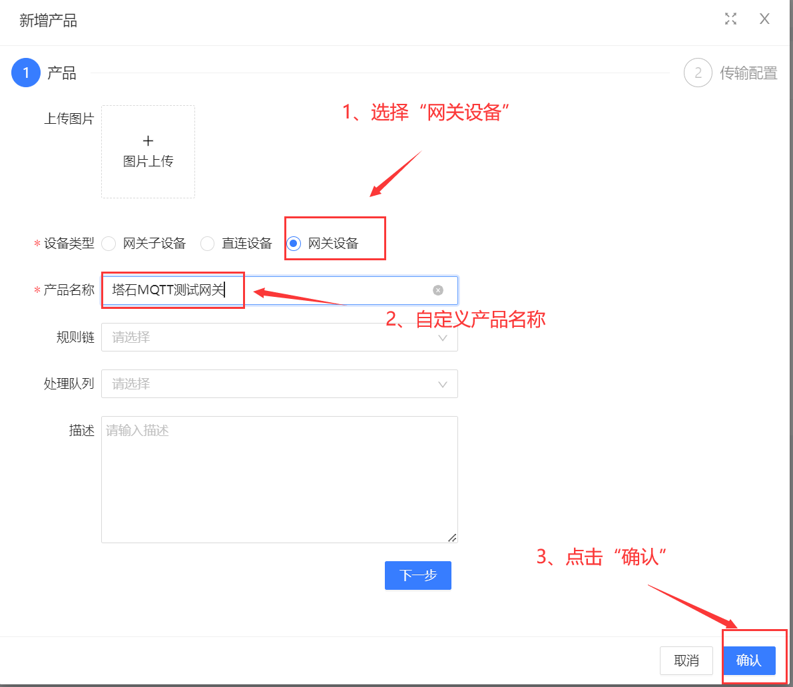Image resolution: width=793 pixels, height=687 pixels.
Task: Click the 取消 button
Action: pyautogui.click(x=686, y=660)
